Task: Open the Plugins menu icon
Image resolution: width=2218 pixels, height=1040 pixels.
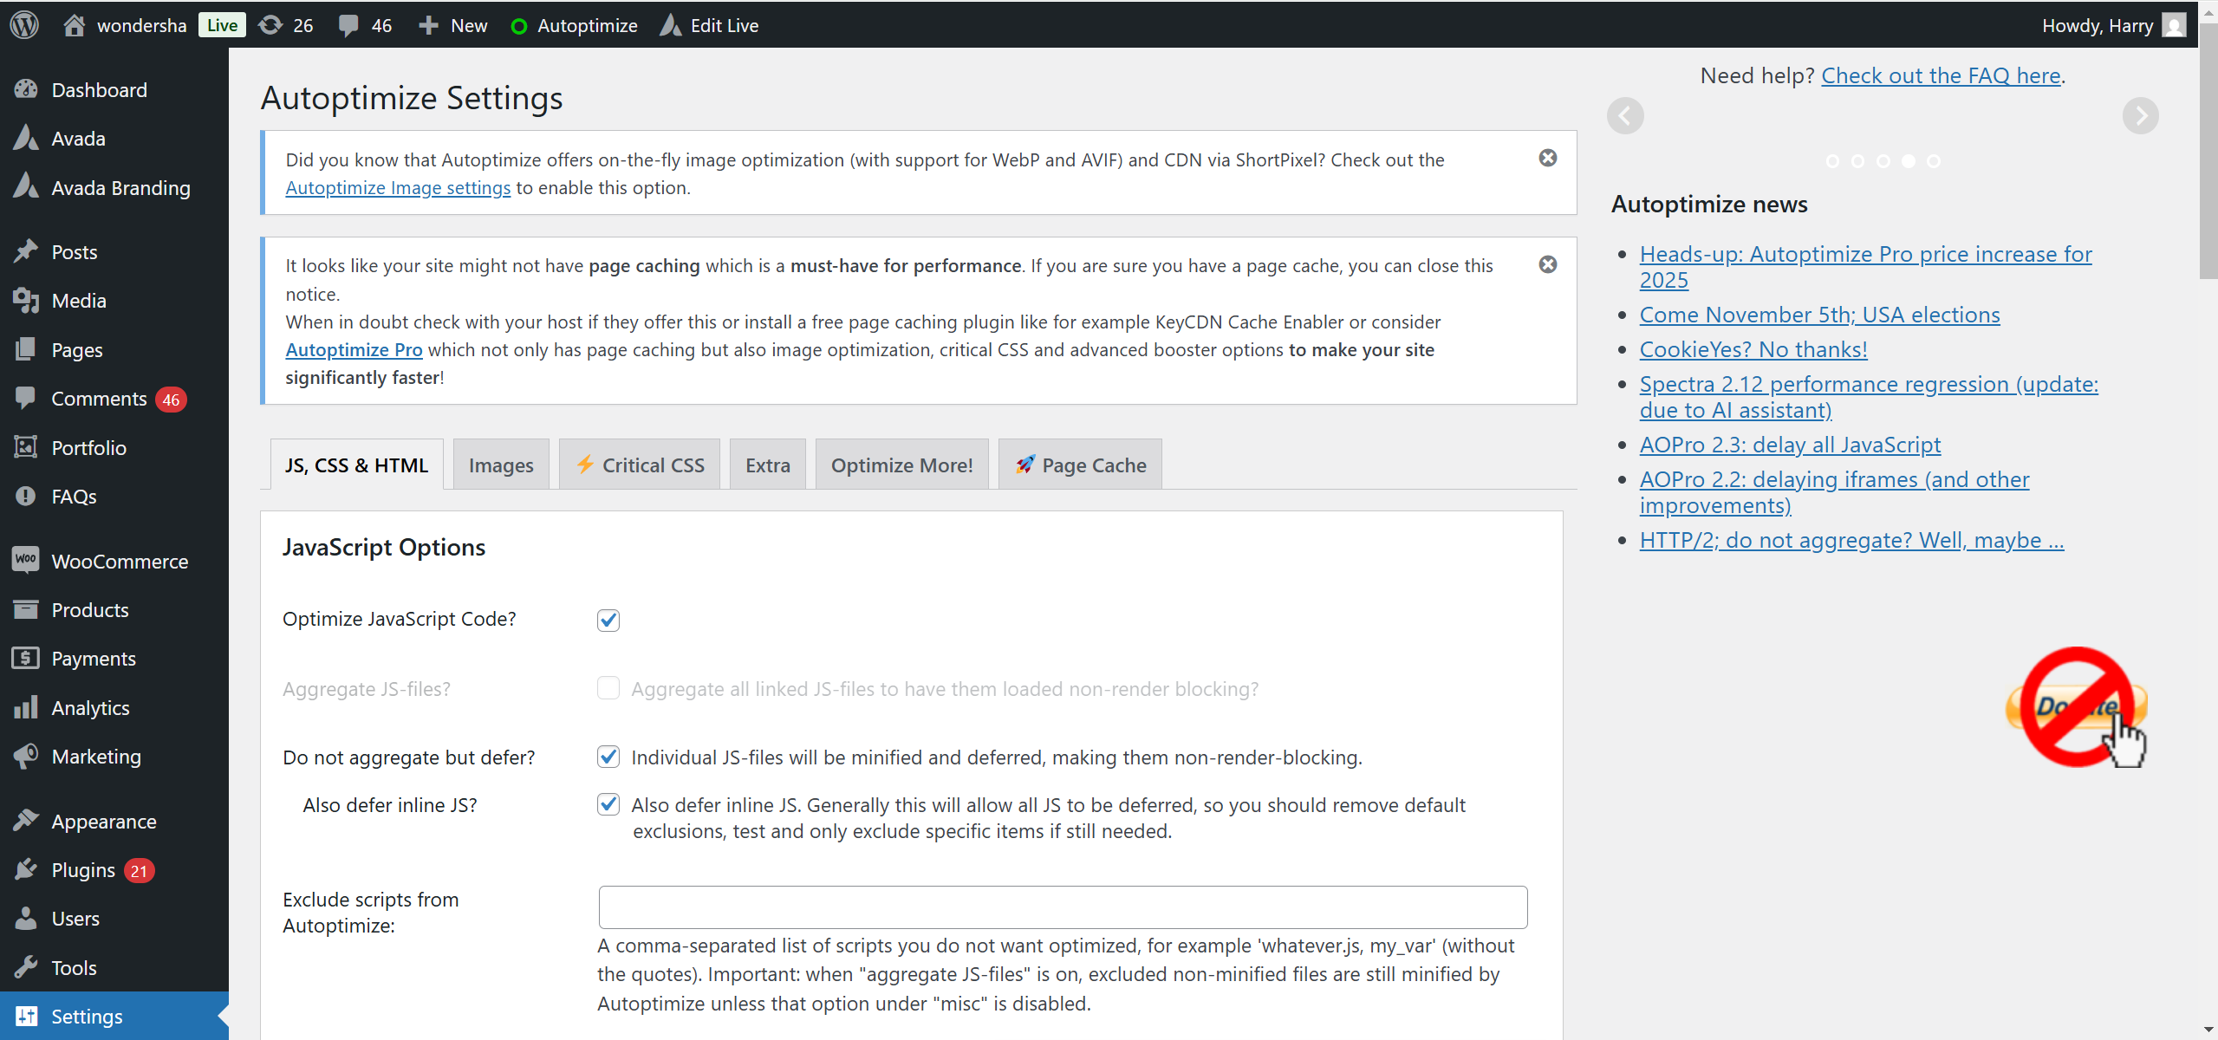Action: coord(26,869)
